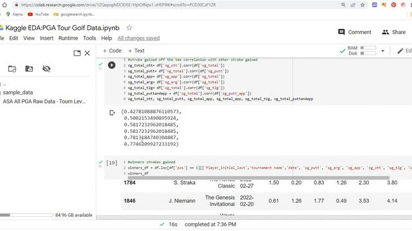Click The Genesis Invitational cell

pyautogui.click(x=220, y=201)
